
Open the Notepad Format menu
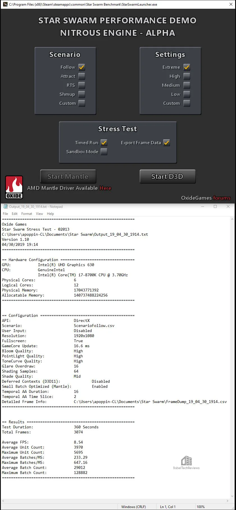pos(27,214)
